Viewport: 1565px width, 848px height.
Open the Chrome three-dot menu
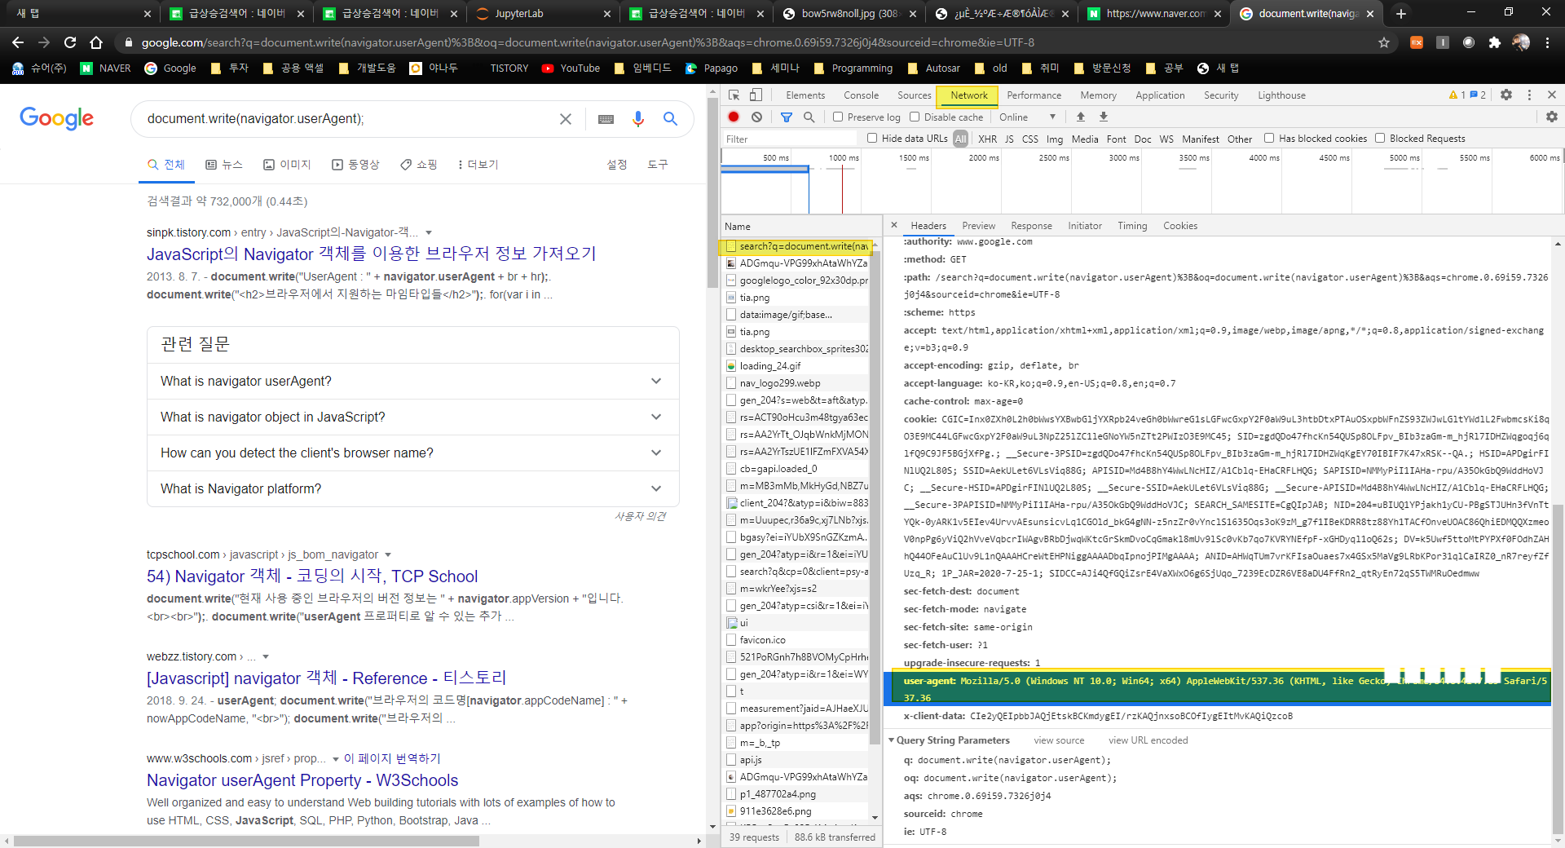click(1547, 42)
